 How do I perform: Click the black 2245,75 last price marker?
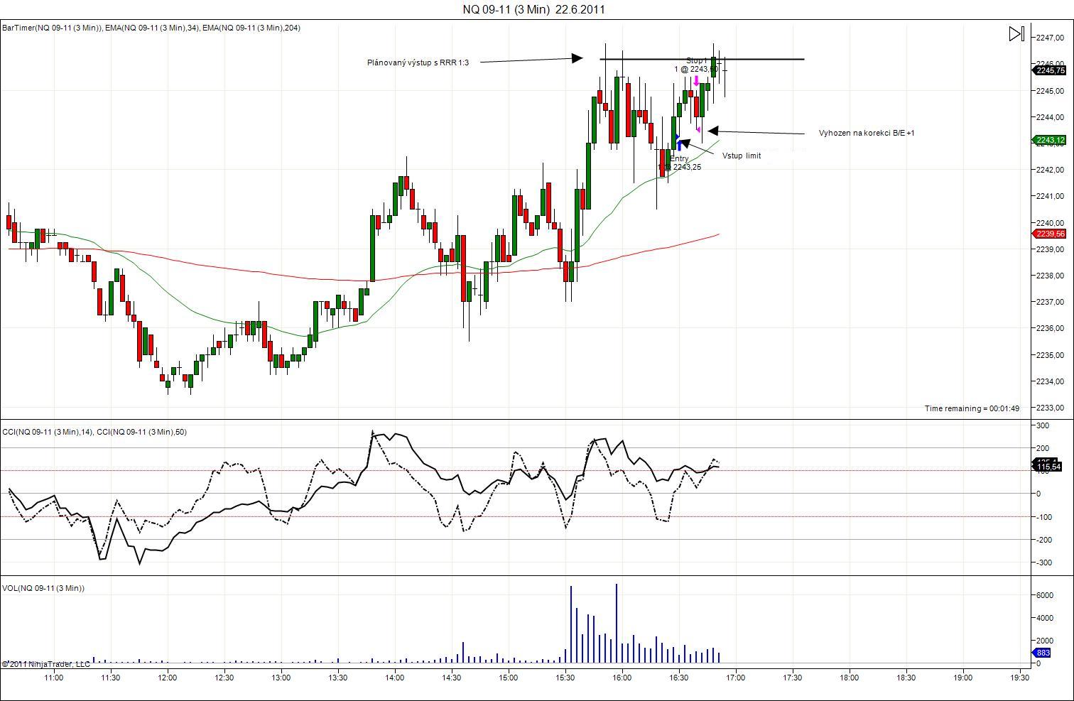tap(1050, 70)
